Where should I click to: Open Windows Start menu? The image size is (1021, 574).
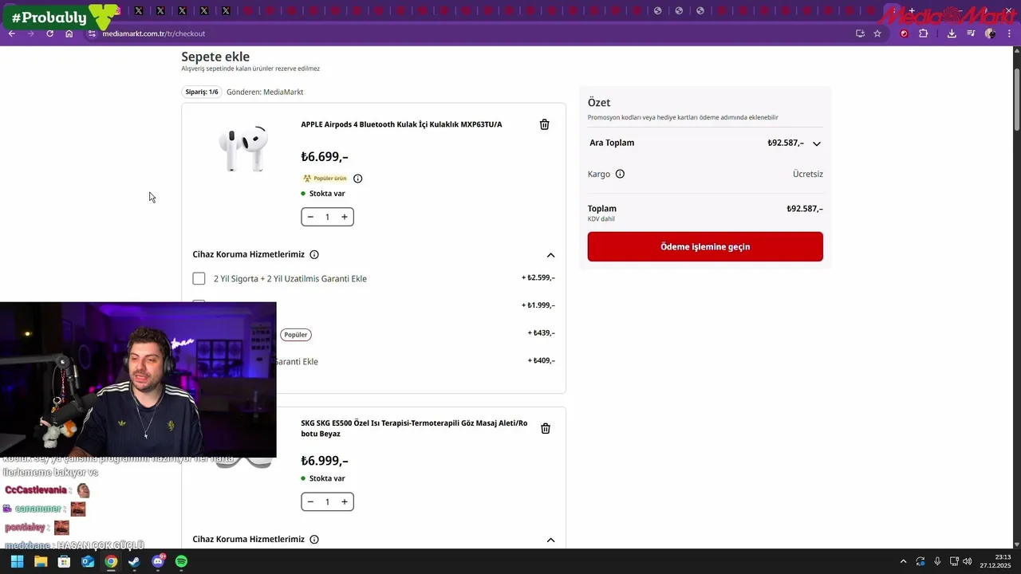[17, 561]
